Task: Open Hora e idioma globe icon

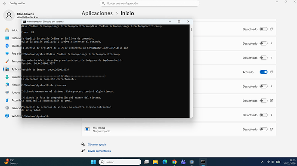Action: tap(7, 85)
